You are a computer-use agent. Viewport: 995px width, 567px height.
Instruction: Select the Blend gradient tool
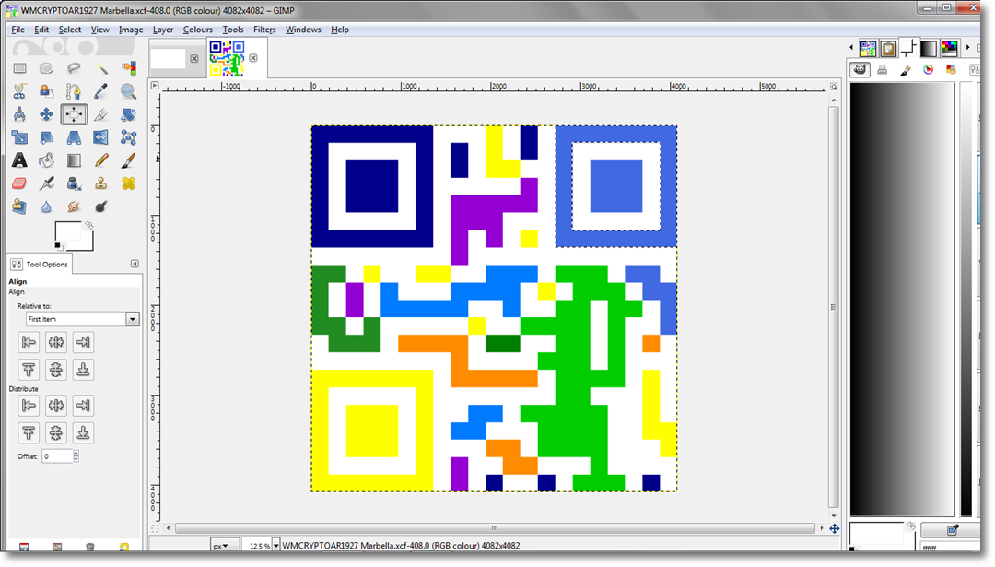click(x=74, y=160)
